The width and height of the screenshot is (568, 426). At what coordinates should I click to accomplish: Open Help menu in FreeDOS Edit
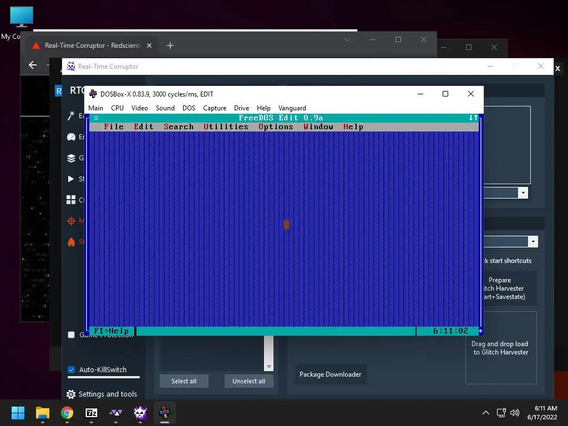[x=353, y=127]
